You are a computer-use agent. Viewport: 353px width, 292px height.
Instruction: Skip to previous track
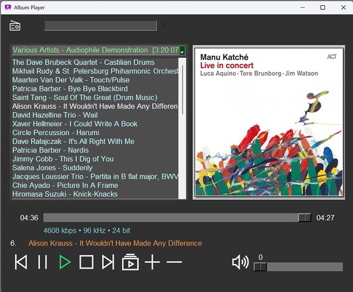(21, 262)
